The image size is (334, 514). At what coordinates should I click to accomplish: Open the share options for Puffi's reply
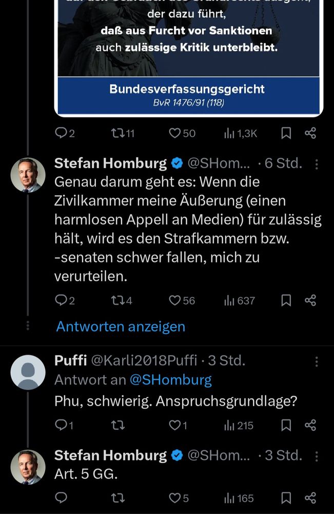[x=311, y=426]
